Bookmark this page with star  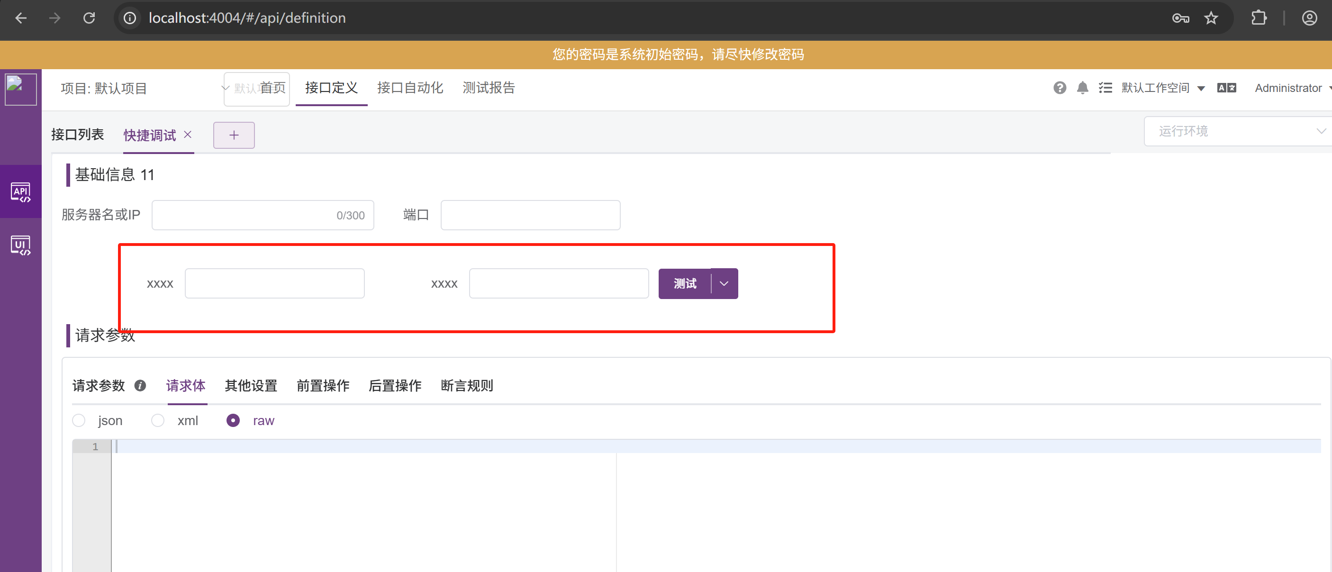[x=1211, y=18]
